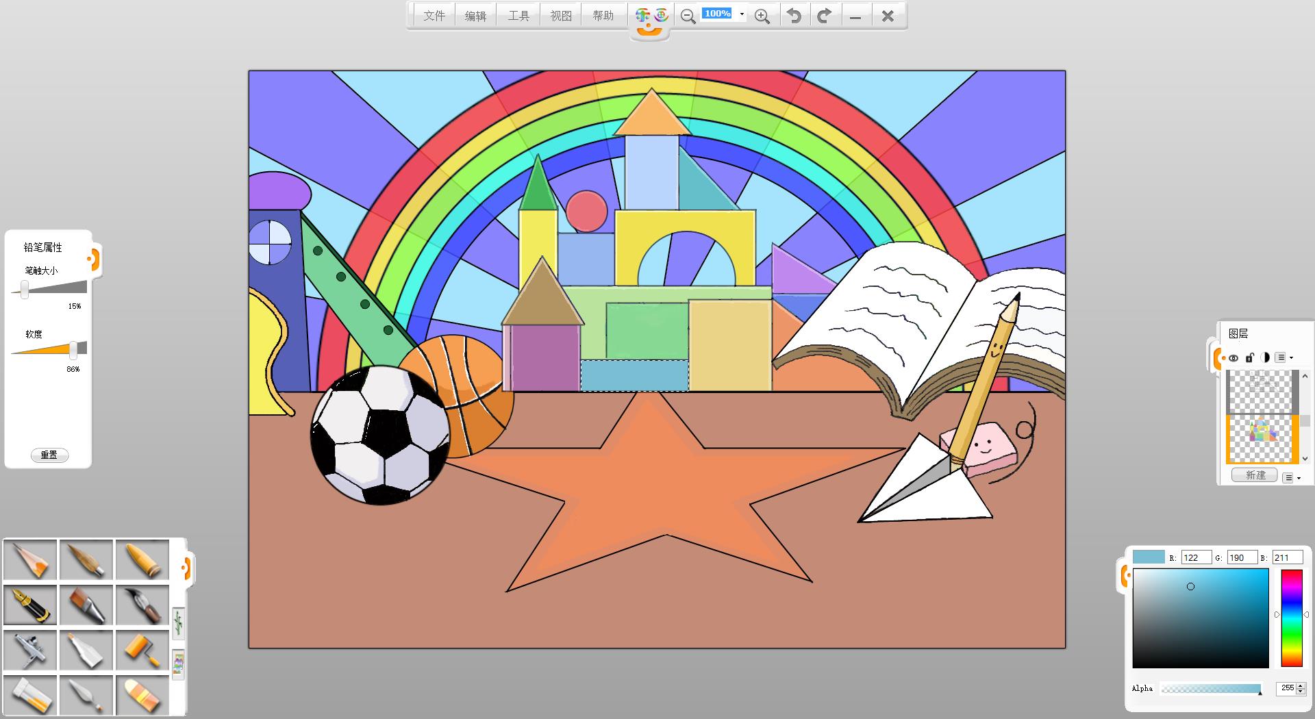Expand the menu dropdown beside 新建 button

1291,477
